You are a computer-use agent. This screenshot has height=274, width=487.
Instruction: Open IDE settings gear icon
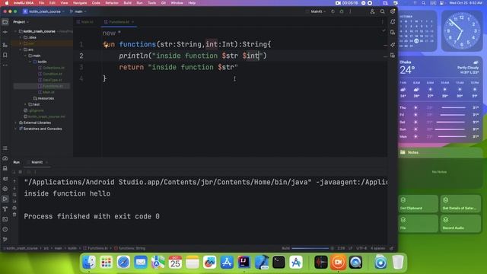pos(393,11)
